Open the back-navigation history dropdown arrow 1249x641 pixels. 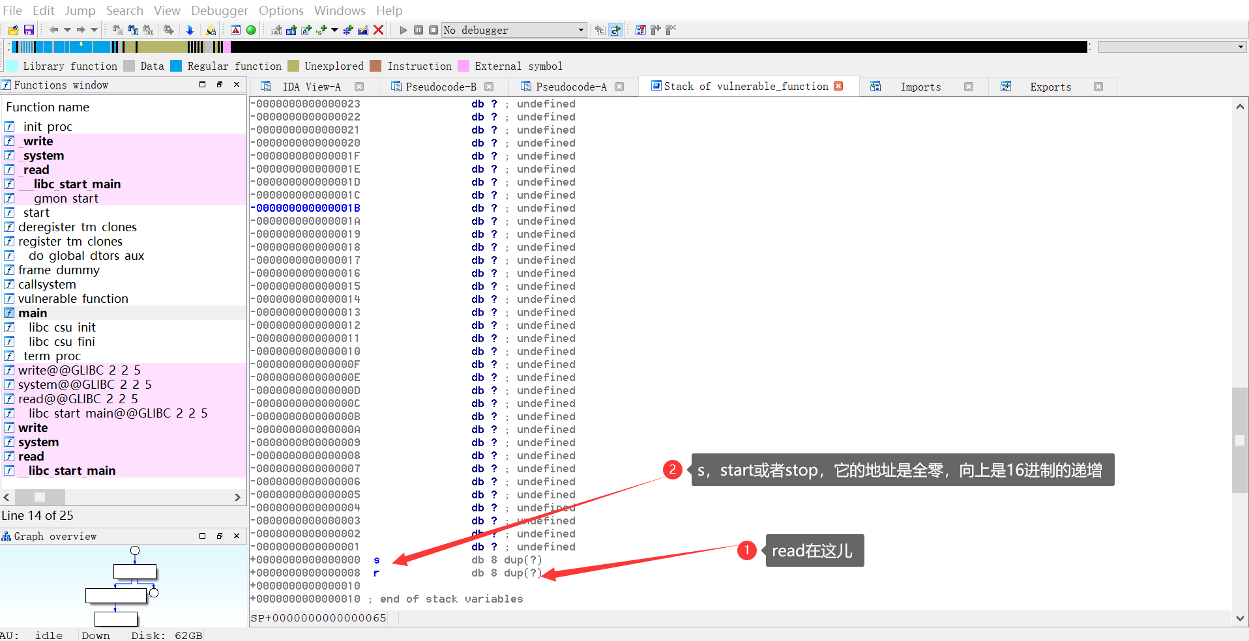click(x=68, y=30)
